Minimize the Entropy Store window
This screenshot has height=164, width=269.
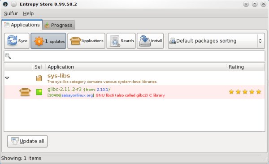[x=246, y=4]
